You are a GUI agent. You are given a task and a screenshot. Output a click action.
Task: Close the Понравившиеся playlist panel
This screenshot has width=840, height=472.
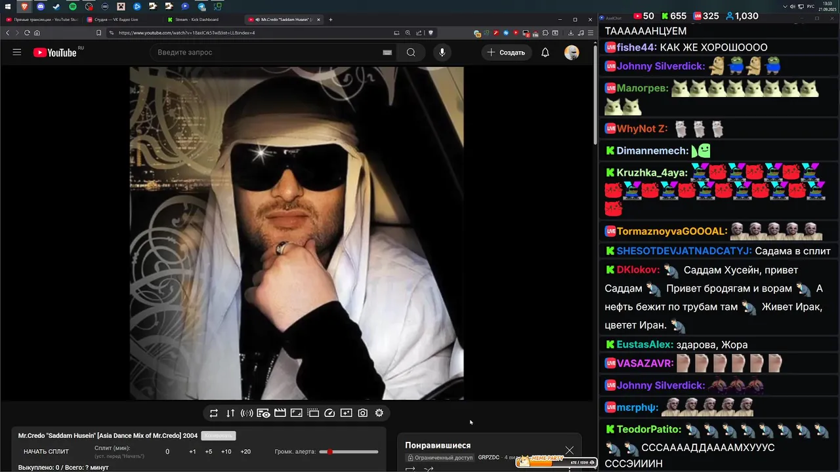tap(570, 450)
